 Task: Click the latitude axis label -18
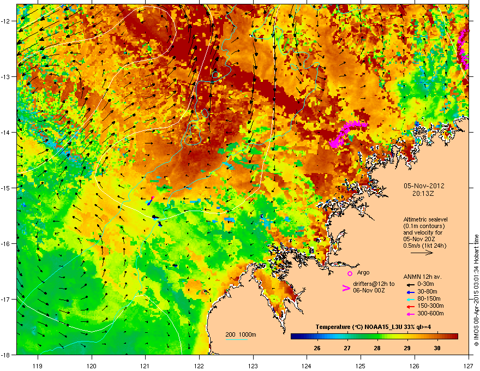5,355
